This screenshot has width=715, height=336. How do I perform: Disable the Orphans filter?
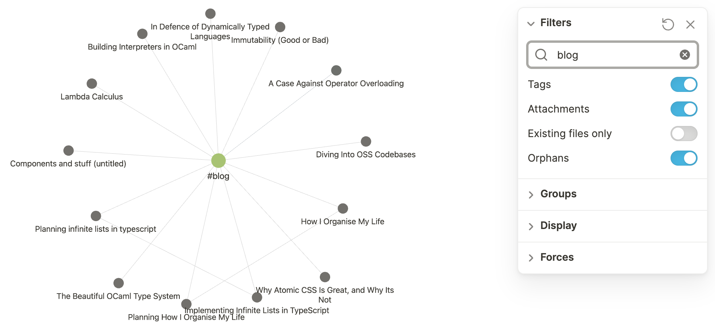[x=683, y=158]
